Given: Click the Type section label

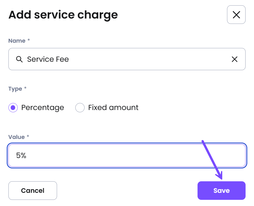Looking at the screenshot, I should click(x=15, y=89).
